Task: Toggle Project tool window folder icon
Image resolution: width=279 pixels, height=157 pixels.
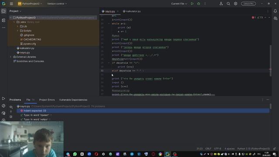Action: pos(3,11)
